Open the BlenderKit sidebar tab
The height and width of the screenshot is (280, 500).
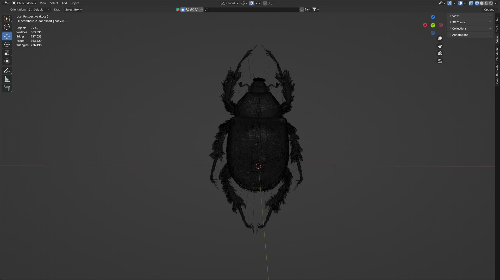(x=497, y=54)
